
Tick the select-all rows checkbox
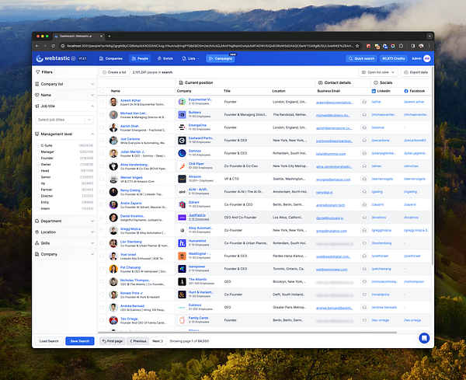coord(102,91)
